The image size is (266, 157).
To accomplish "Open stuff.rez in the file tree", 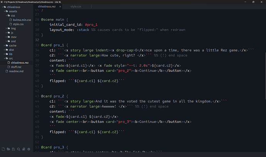I will click(16, 67).
